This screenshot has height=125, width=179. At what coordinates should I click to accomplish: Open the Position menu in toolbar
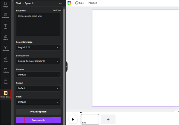point(93,3)
